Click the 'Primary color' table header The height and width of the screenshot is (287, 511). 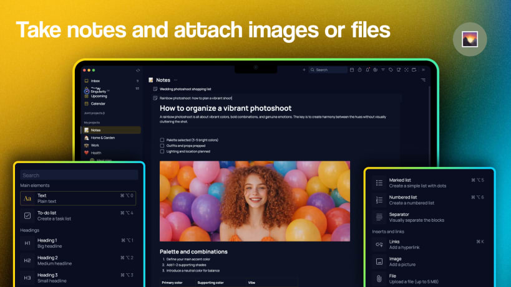pos(172,283)
